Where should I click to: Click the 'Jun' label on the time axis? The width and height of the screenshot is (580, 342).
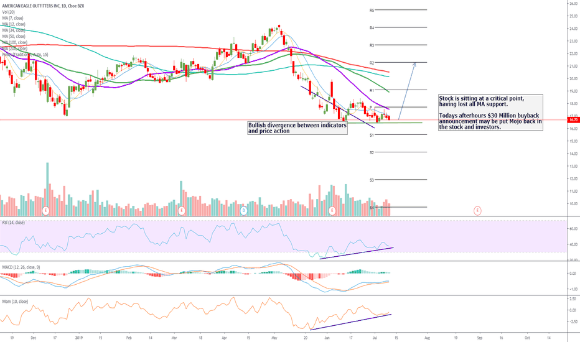(327, 338)
